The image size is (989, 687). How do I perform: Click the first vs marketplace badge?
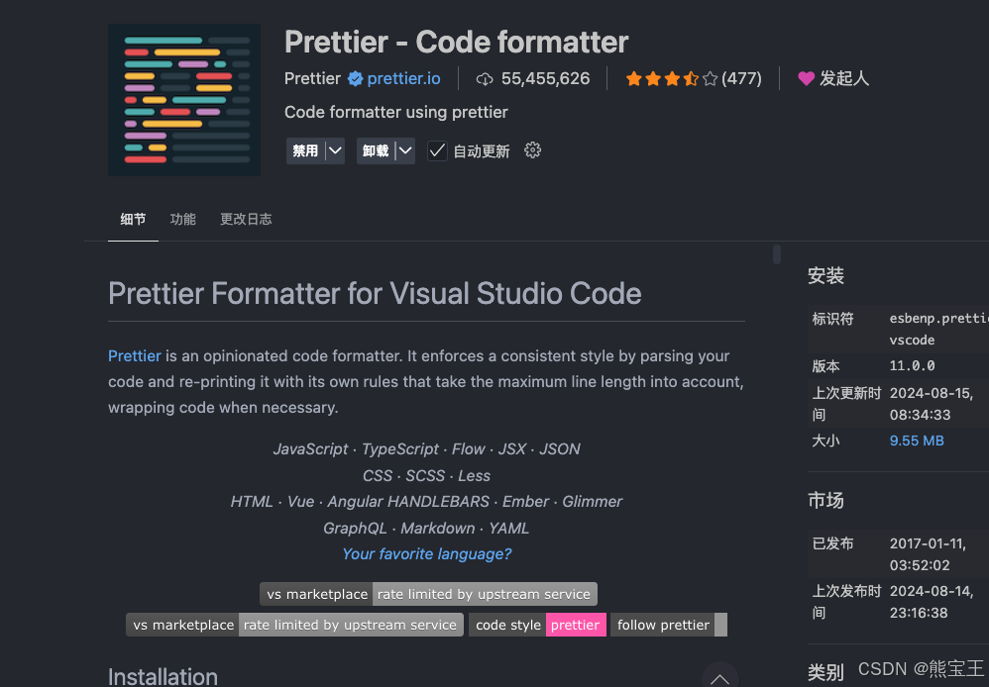(x=428, y=594)
